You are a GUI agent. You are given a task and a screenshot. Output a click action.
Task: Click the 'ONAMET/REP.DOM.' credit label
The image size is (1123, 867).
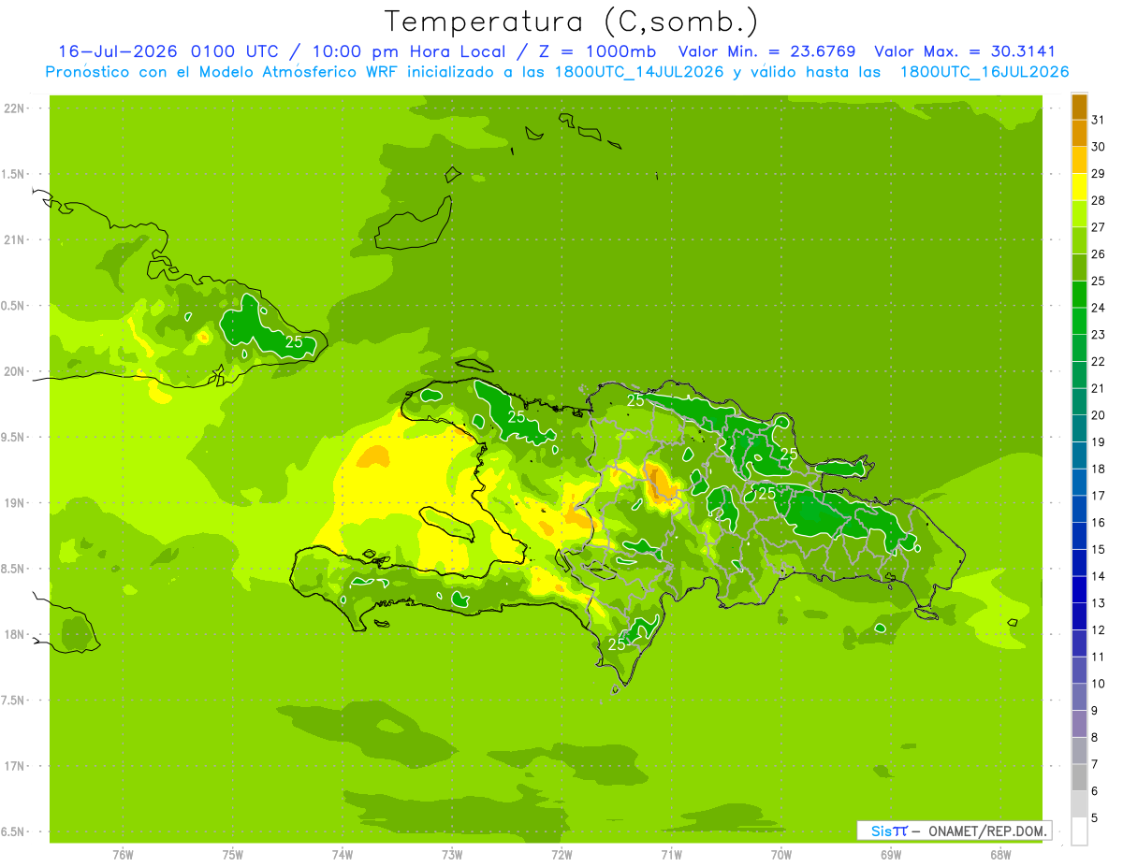[x=987, y=831]
